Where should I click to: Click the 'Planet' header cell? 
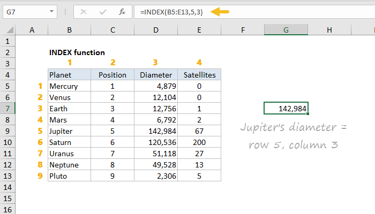coord(69,75)
